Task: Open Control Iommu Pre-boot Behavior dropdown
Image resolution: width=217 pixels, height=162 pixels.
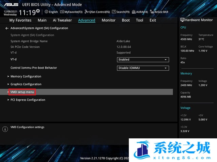Action: 143,68
